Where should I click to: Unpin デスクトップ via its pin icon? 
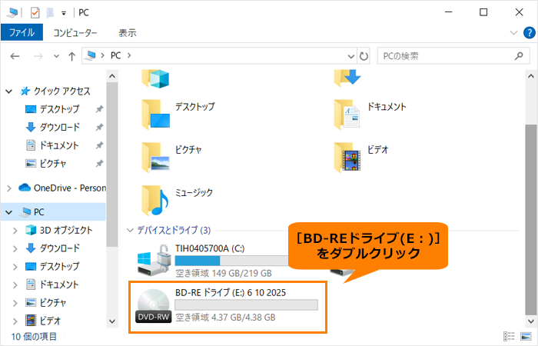tap(99, 109)
